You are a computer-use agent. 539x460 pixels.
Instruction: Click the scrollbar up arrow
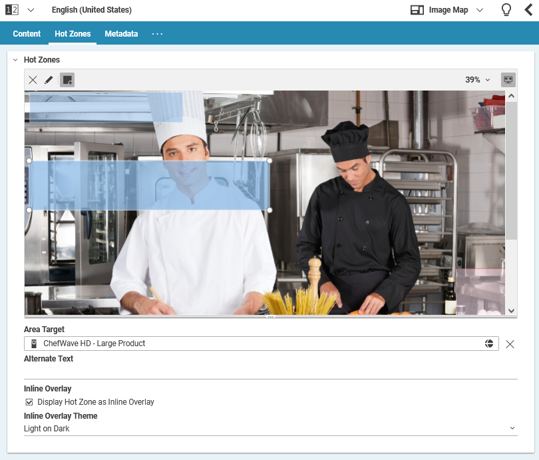click(x=511, y=95)
